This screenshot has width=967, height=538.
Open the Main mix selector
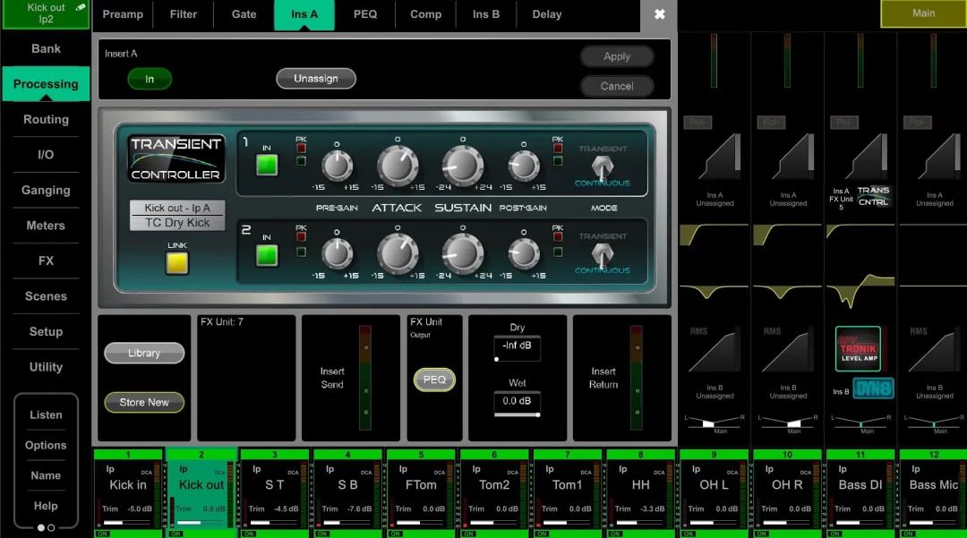923,13
